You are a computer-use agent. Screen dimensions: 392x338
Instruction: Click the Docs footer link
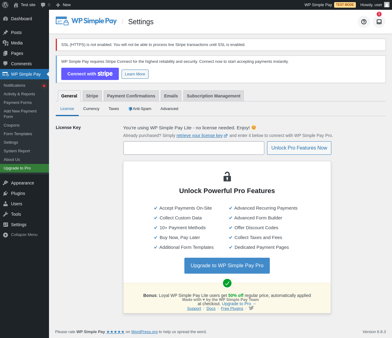(211, 308)
